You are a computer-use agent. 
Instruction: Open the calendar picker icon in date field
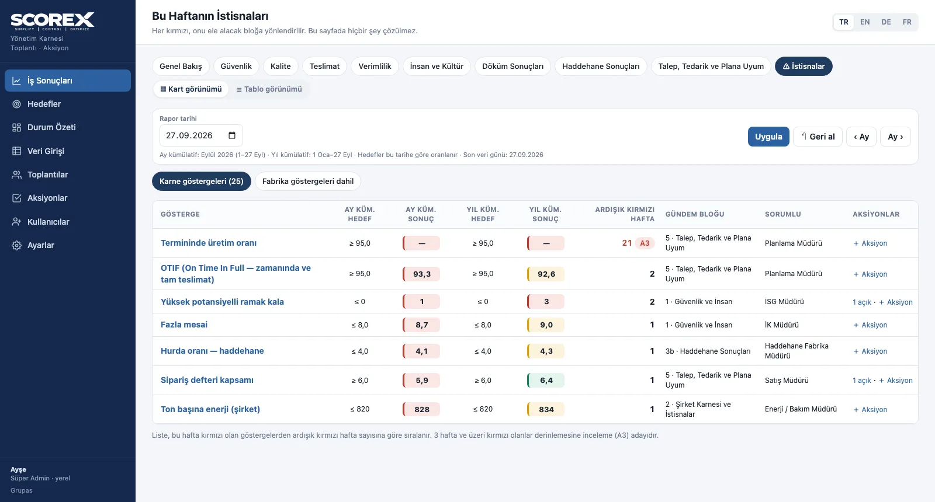tap(232, 135)
